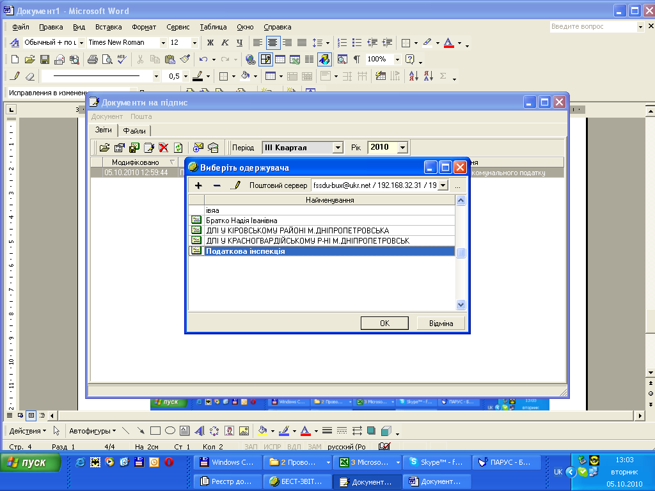Click the edit recipient pencil icon
This screenshot has width=655, height=491.
[235, 185]
